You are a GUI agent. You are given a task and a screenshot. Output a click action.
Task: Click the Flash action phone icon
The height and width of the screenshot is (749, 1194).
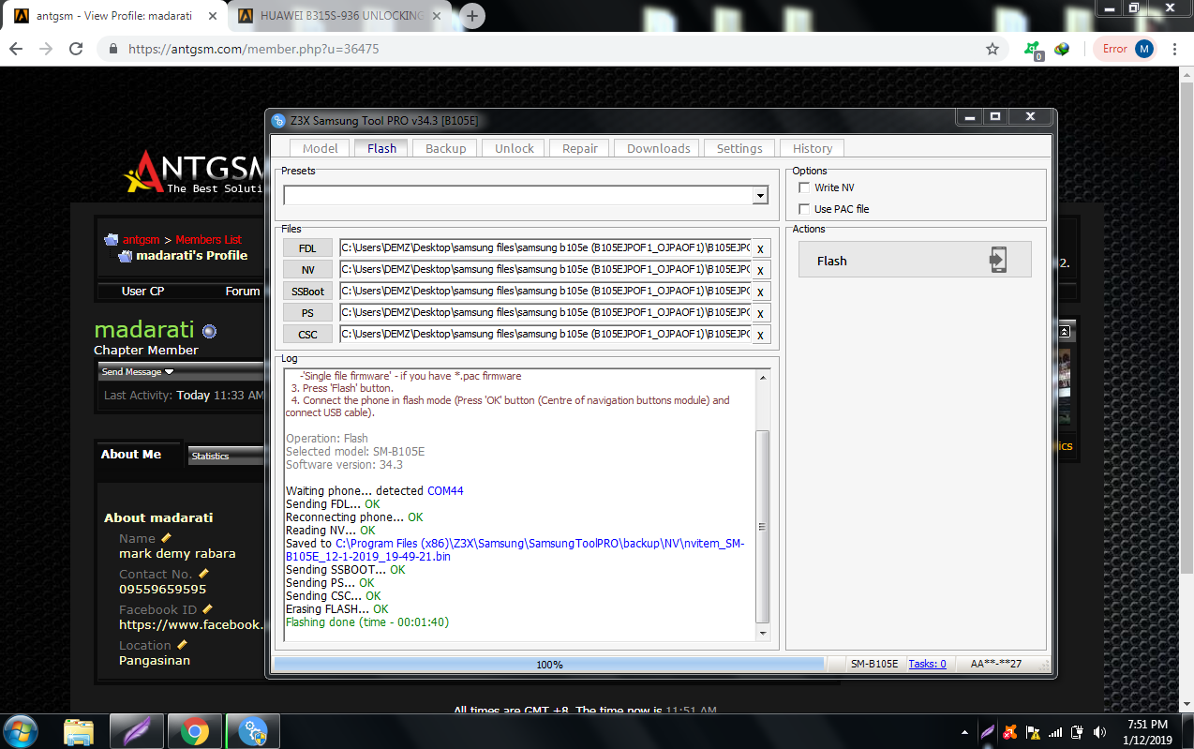coord(998,261)
